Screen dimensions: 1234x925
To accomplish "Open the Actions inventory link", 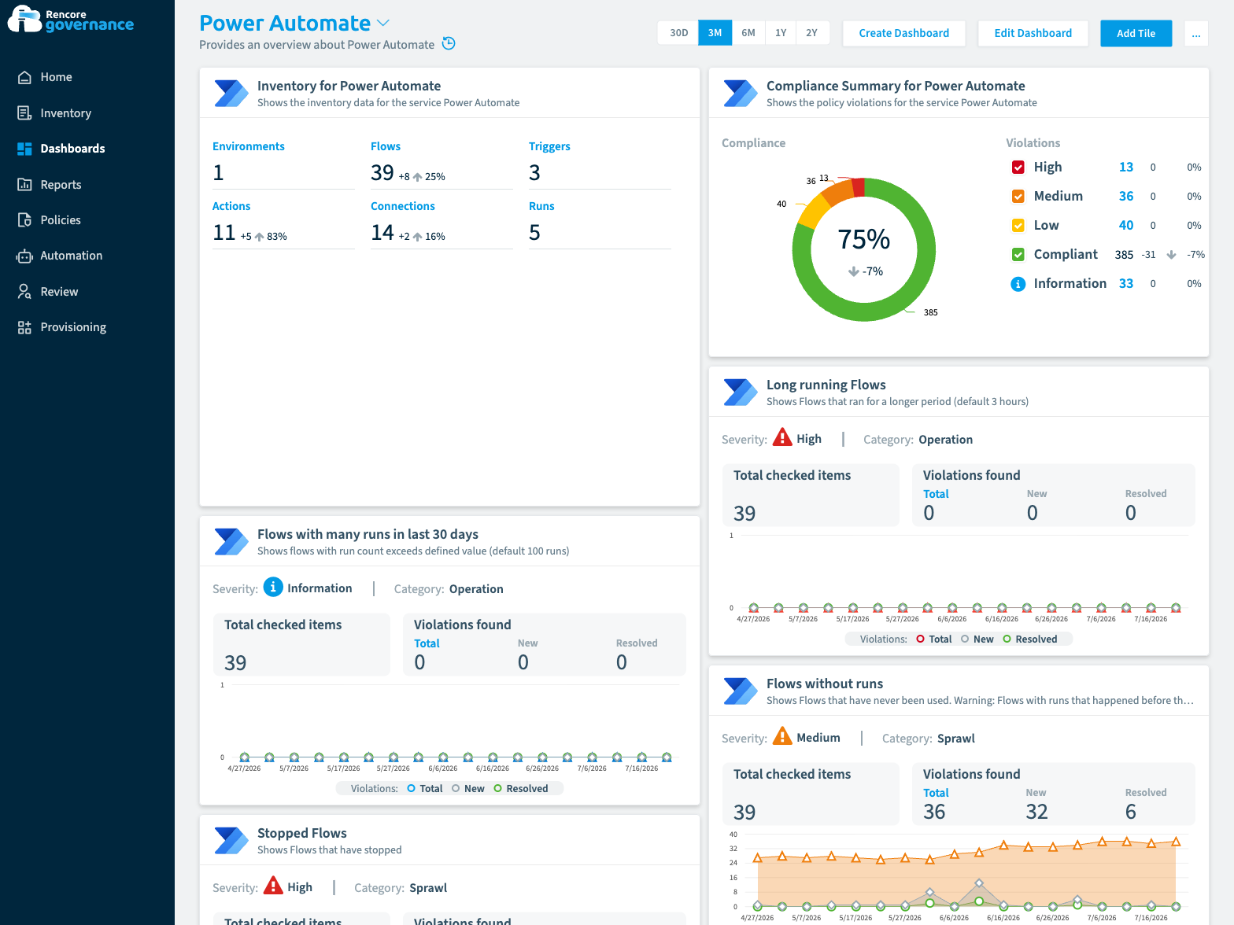I will 231,206.
